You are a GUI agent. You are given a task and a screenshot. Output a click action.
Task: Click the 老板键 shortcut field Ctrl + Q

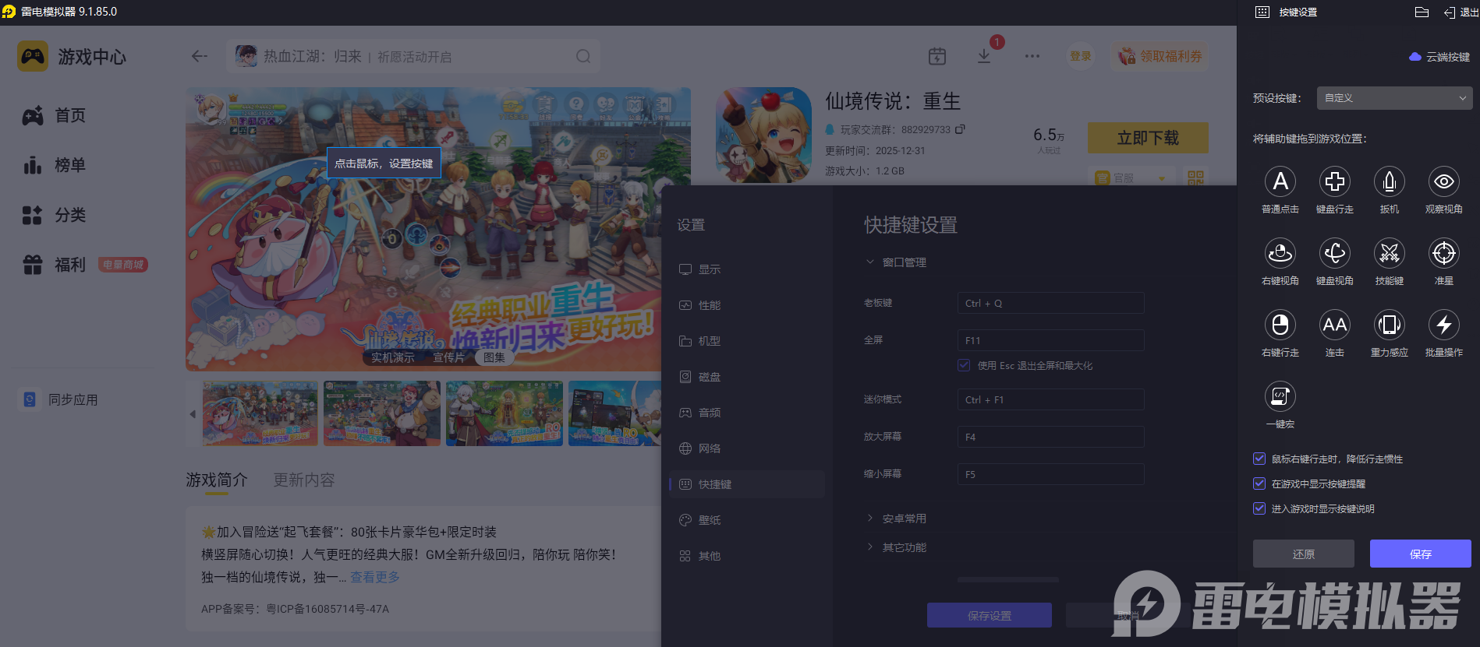click(1051, 303)
